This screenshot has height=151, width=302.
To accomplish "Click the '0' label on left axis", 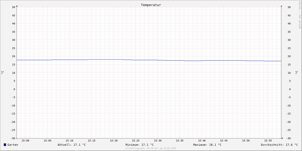I will click(14, 89).
